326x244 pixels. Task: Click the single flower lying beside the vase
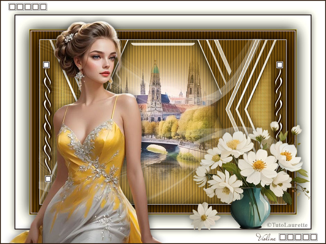pos(204,216)
